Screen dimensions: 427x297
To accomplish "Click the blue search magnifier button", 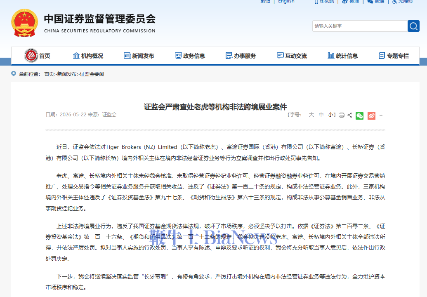I will [x=413, y=26].
